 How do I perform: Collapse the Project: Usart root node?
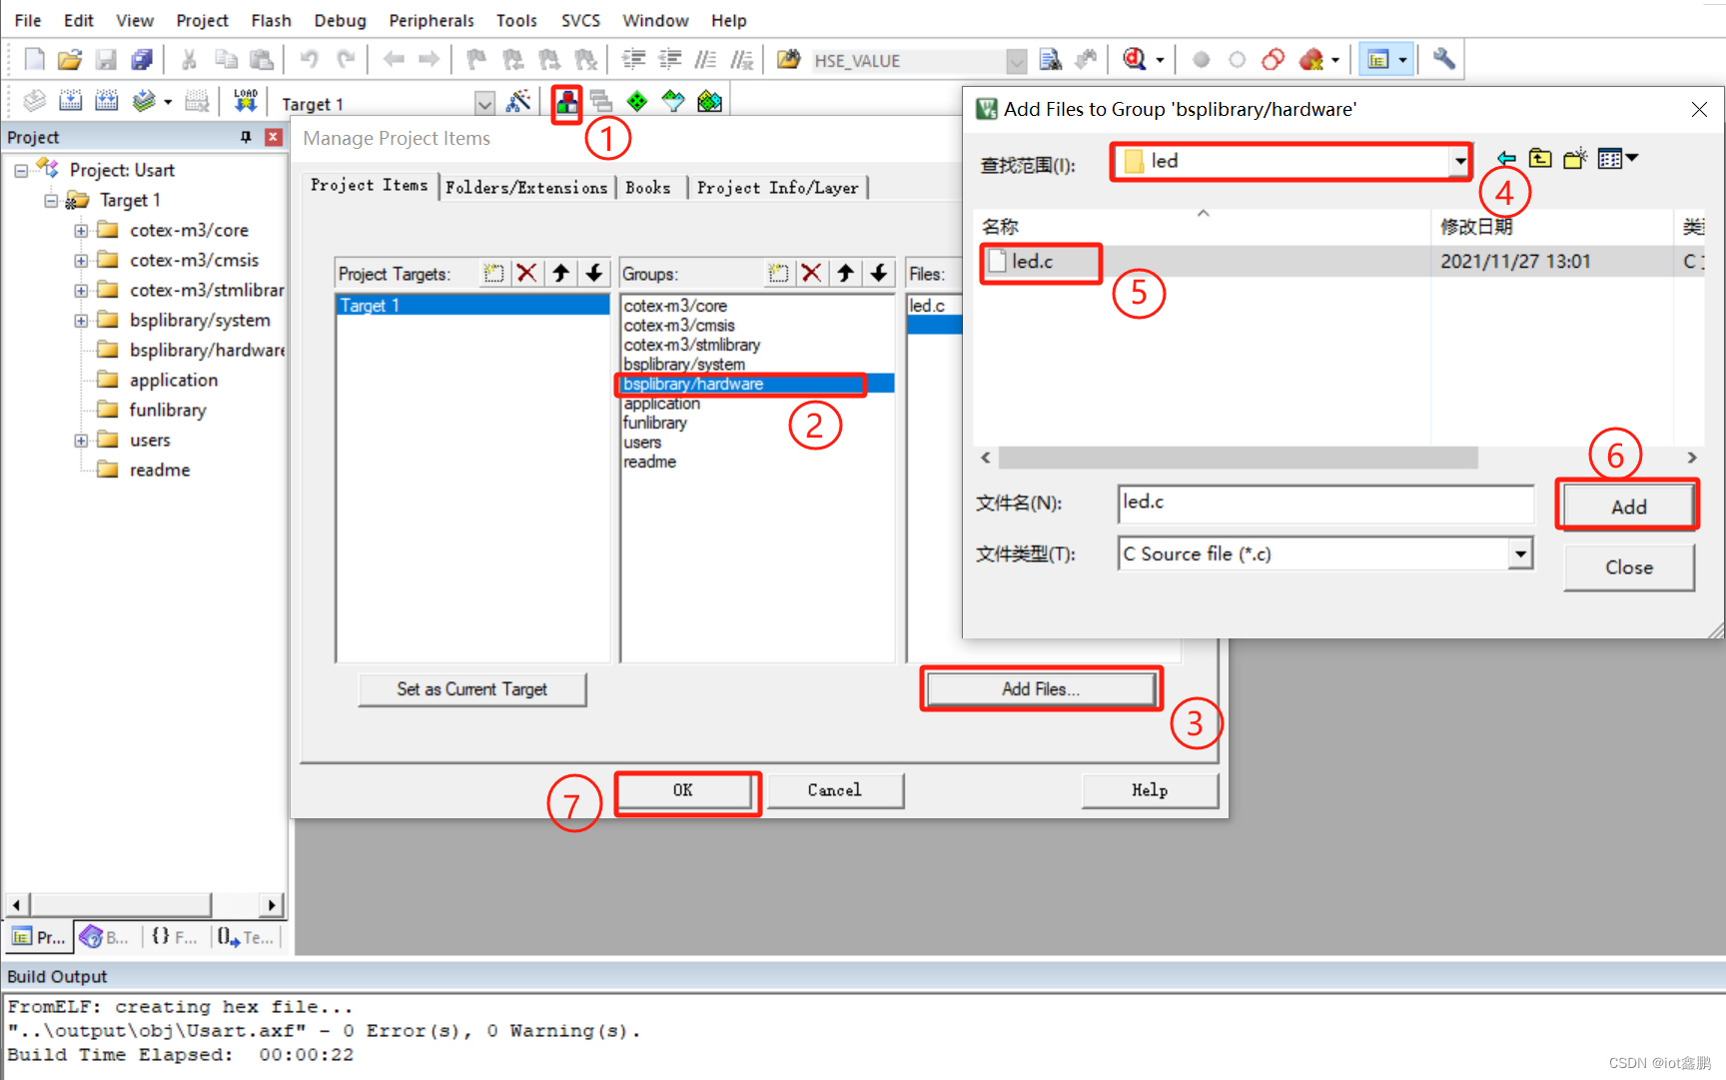point(21,171)
